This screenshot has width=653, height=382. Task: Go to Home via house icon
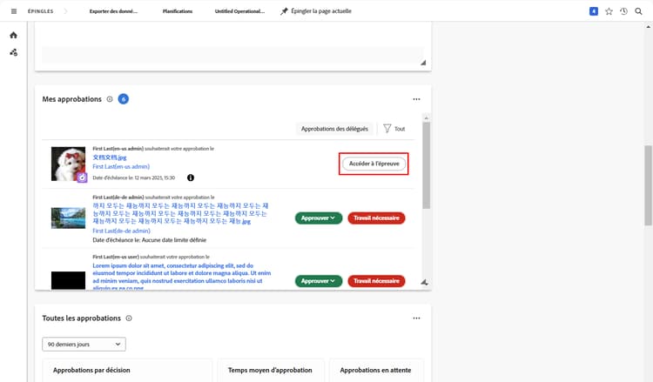[13, 36]
